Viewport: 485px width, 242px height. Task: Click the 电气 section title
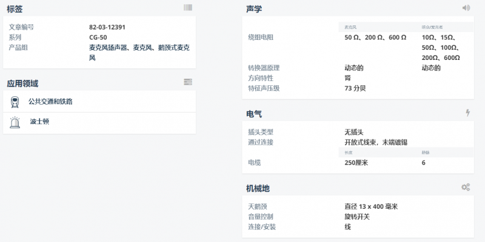pyautogui.click(x=254, y=113)
